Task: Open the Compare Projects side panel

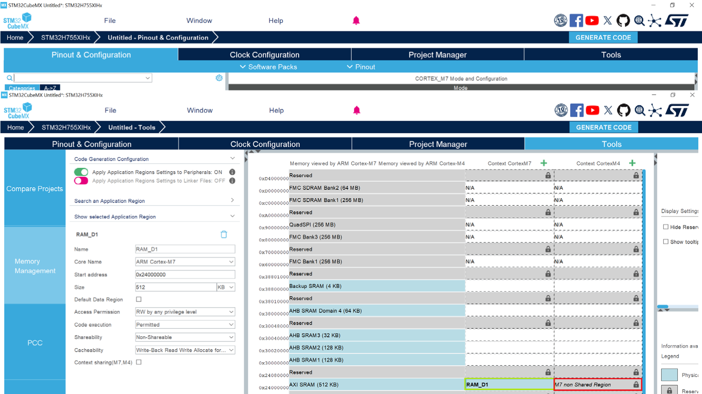Action: [35, 189]
